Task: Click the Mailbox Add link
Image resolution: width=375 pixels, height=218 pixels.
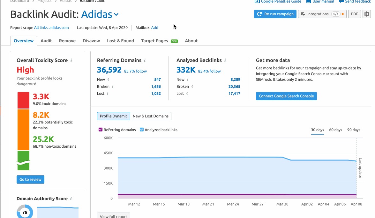Action: tap(155, 28)
